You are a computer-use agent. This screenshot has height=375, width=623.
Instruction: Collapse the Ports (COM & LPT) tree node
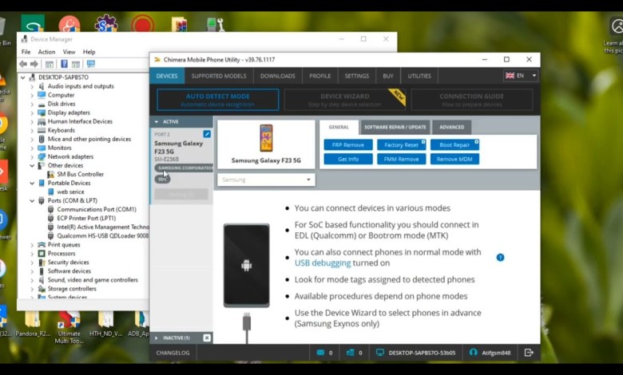pos(32,200)
